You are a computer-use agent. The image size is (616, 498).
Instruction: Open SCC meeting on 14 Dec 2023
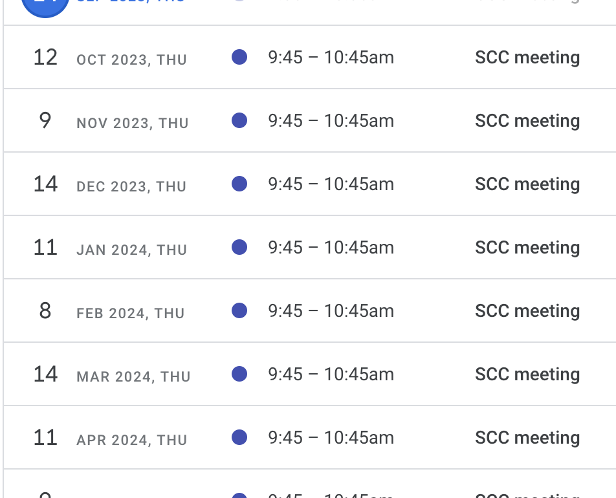(527, 184)
